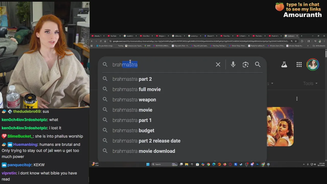Open the Brahmastra movie poster thumbnail
Viewport: 327px width, 184px height.
pos(280,127)
